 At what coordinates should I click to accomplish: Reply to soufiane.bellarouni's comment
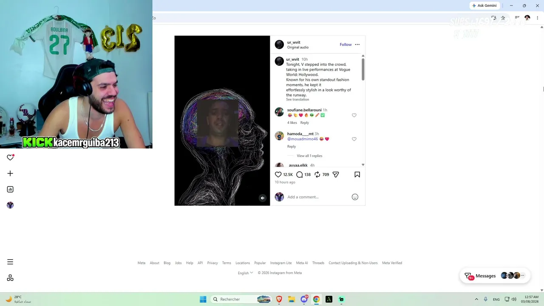point(305,123)
